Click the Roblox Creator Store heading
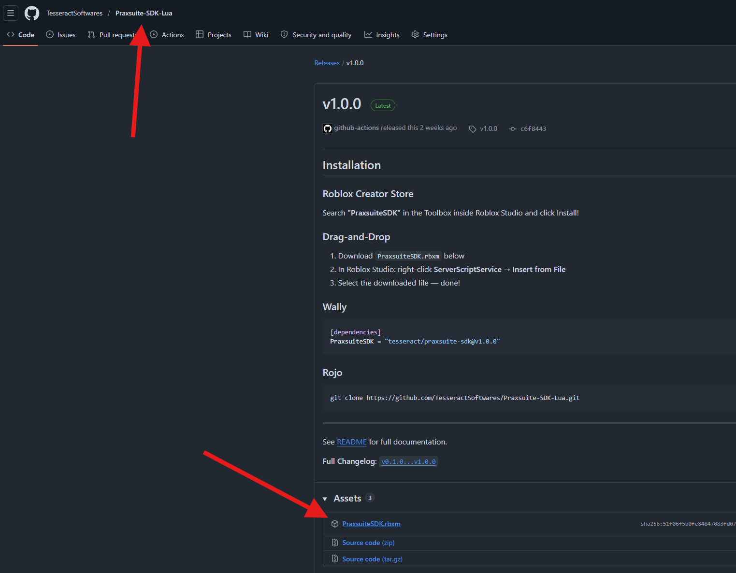 368,194
